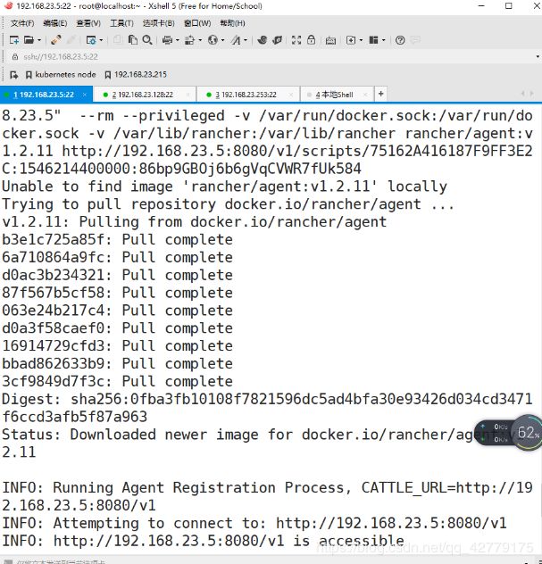This screenshot has height=564, width=542.
Task: Close the 本地Shell tab
Action: point(365,95)
